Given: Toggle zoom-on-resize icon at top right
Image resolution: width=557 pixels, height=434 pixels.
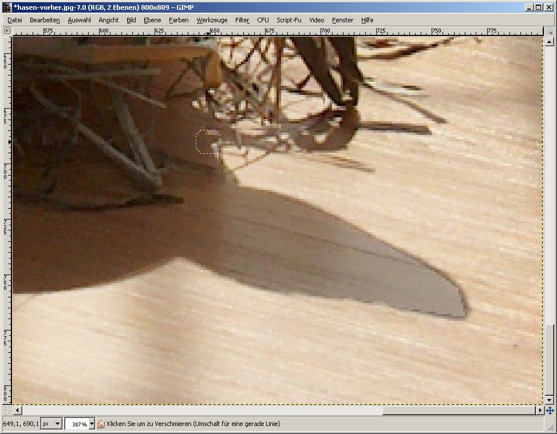Looking at the screenshot, I should coord(550,31).
